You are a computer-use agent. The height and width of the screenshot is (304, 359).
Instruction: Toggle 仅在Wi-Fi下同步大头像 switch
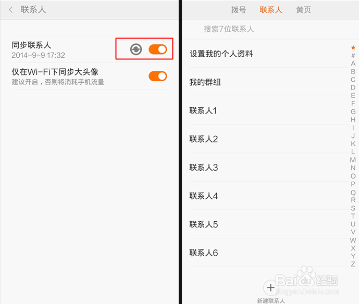click(158, 76)
